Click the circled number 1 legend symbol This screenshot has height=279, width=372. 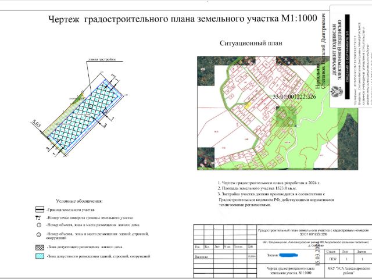[x=39, y=225]
